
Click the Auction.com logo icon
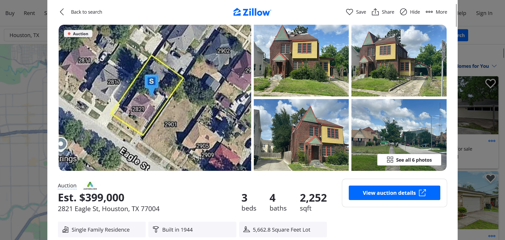point(90,186)
